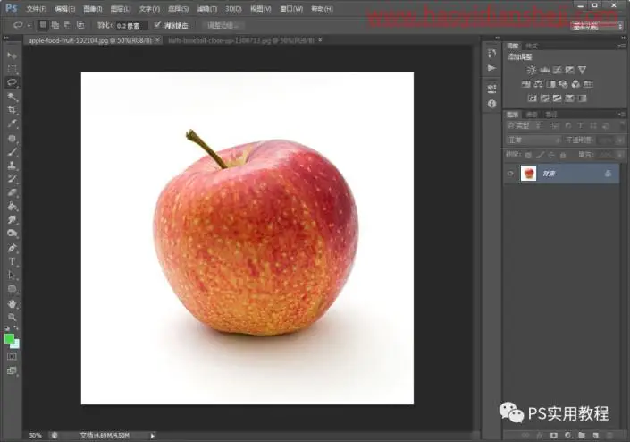
Task: Select the Magic Wand tool
Action: coord(12,97)
